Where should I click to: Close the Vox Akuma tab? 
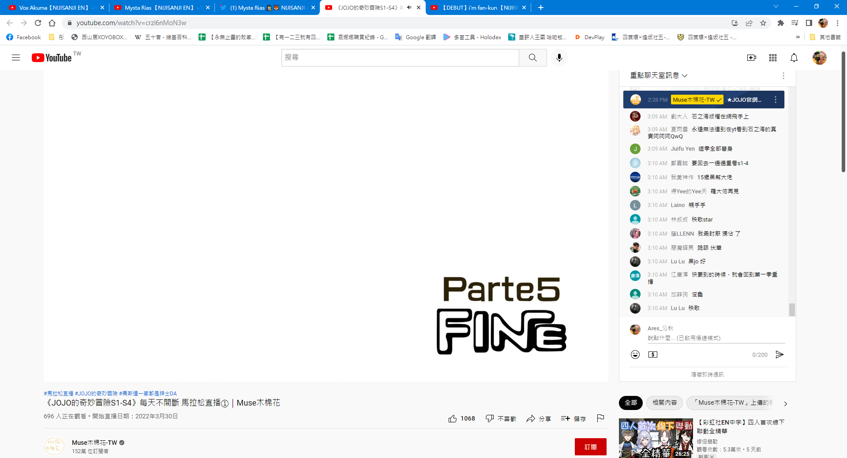pyautogui.click(x=102, y=7)
